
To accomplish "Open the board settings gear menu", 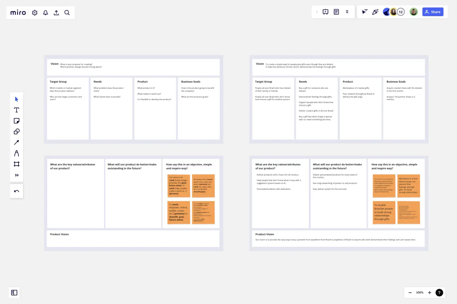I will click(35, 13).
